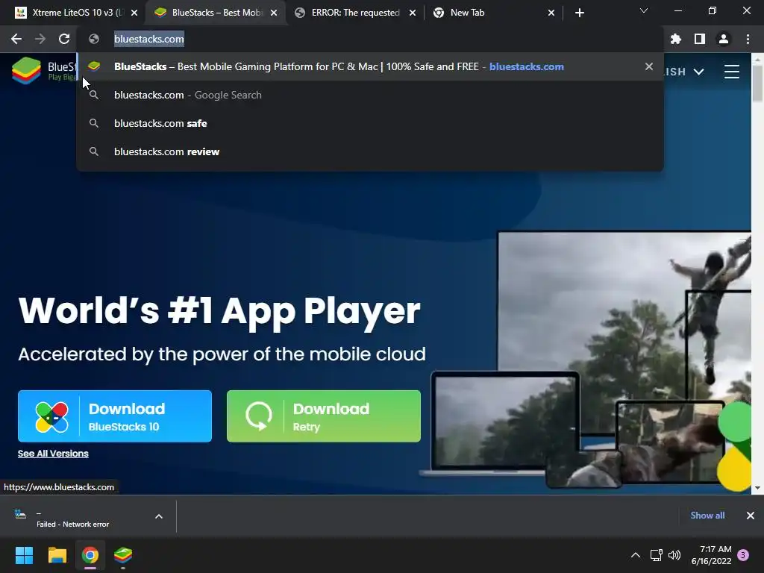Click the vertical page scrollbar thumb
The width and height of the screenshot is (764, 573).
[757, 83]
